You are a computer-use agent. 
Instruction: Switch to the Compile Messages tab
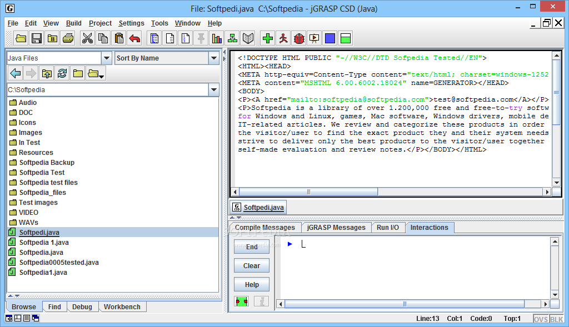265,227
